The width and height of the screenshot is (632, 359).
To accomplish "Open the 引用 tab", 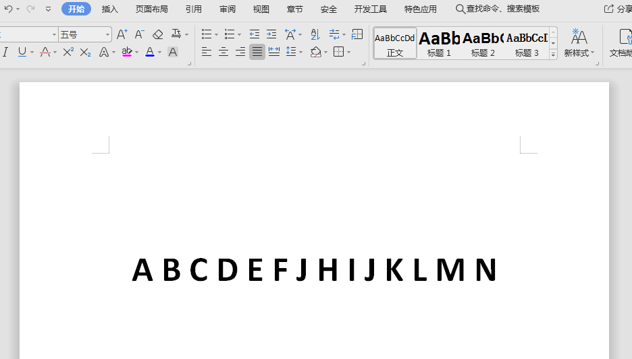I will pos(194,9).
